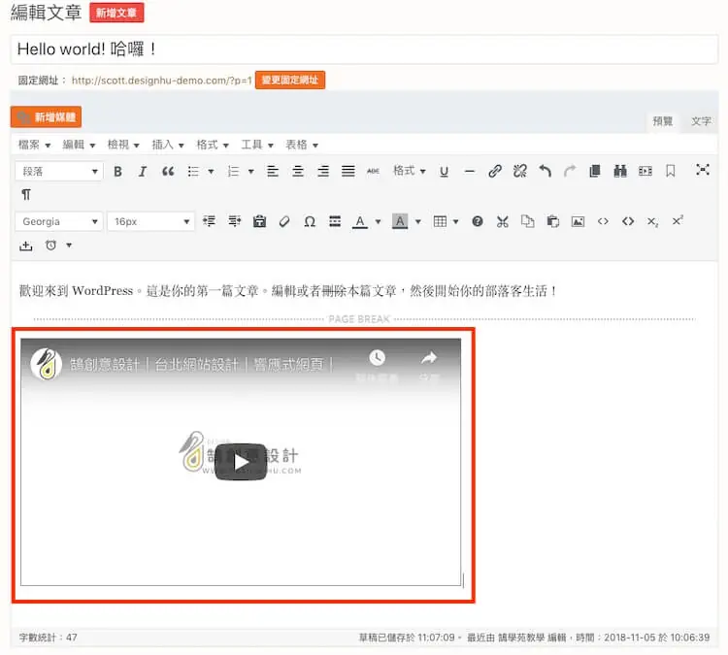
Task: Open find and replace binoculars
Action: (x=620, y=172)
